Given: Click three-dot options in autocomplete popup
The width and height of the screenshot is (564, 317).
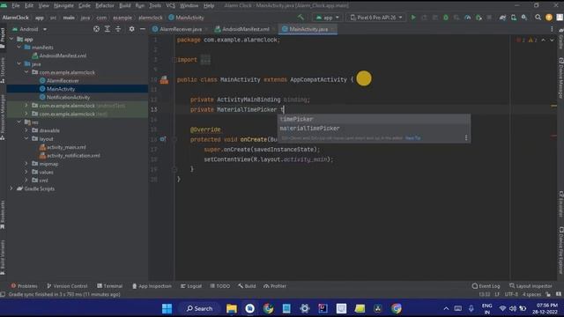Looking at the screenshot, I should coord(466,137).
